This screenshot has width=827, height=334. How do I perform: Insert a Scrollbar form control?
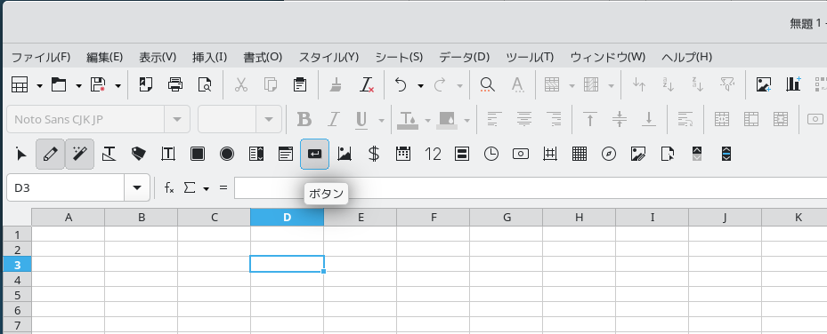pos(726,154)
